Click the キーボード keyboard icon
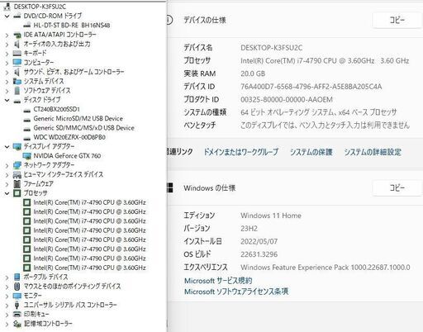Image resolution: width=423 pixels, height=332 pixels. click(x=17, y=54)
